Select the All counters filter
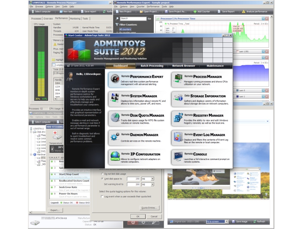This screenshot has height=229, width=306. pyautogui.click(x=125, y=29)
